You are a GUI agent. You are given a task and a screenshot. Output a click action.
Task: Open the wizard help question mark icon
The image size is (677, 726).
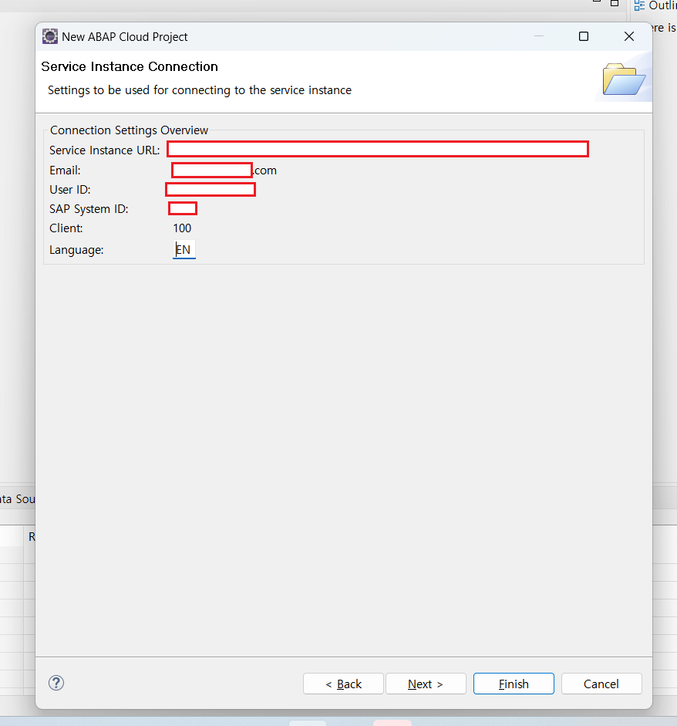coord(56,683)
